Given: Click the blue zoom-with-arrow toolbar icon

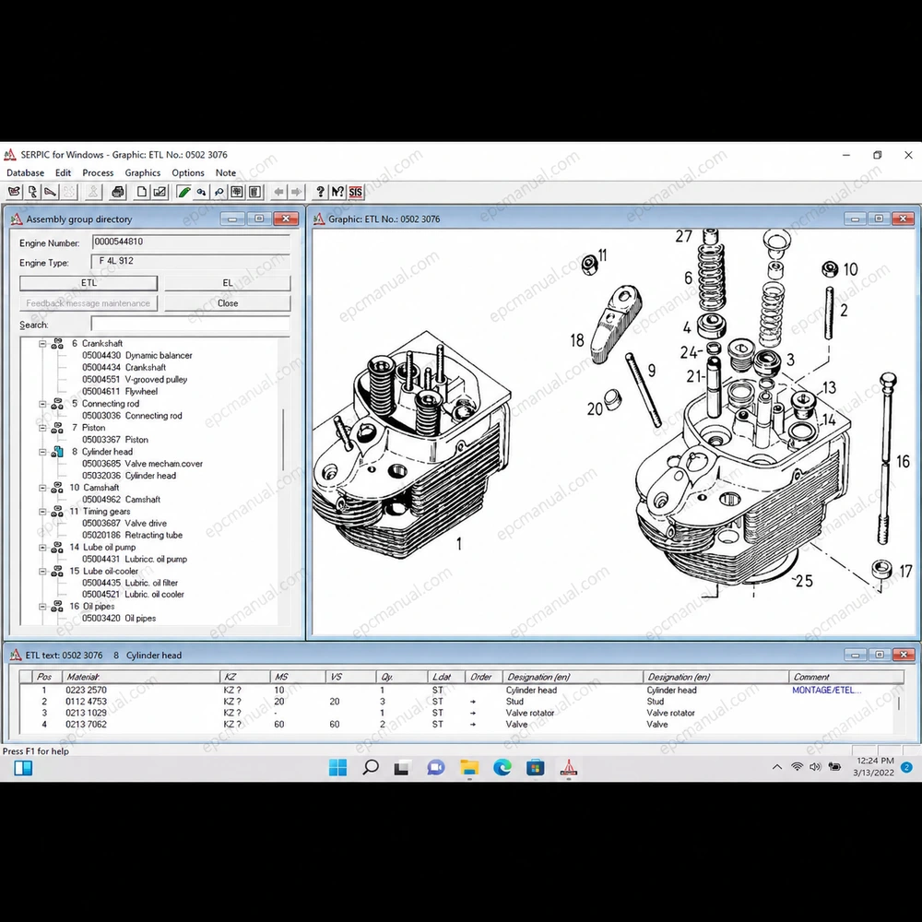Looking at the screenshot, I should (201, 192).
